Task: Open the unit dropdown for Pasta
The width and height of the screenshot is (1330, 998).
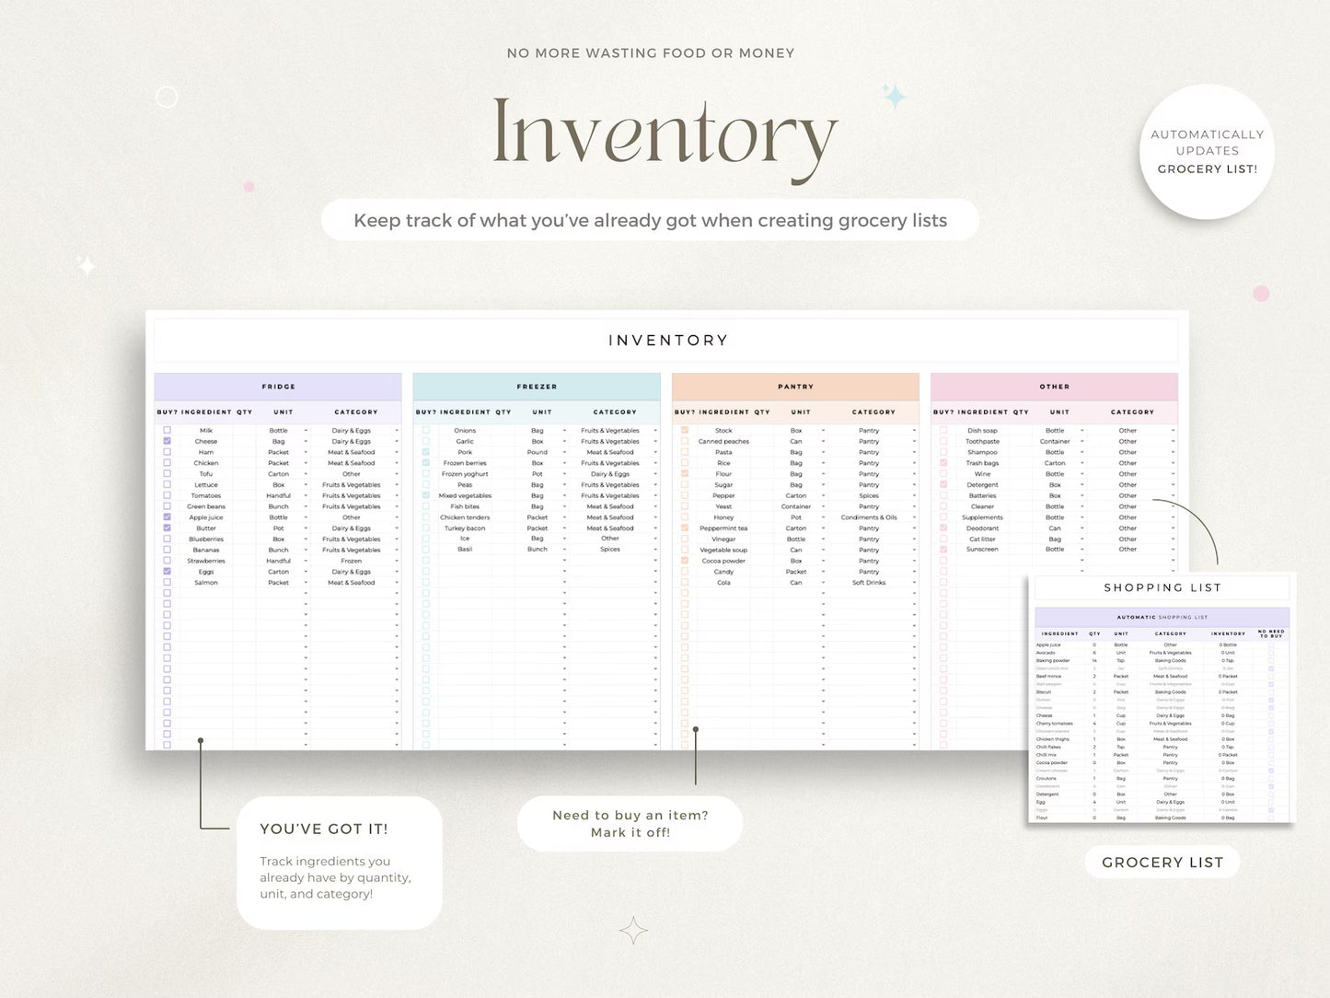Action: point(824,452)
